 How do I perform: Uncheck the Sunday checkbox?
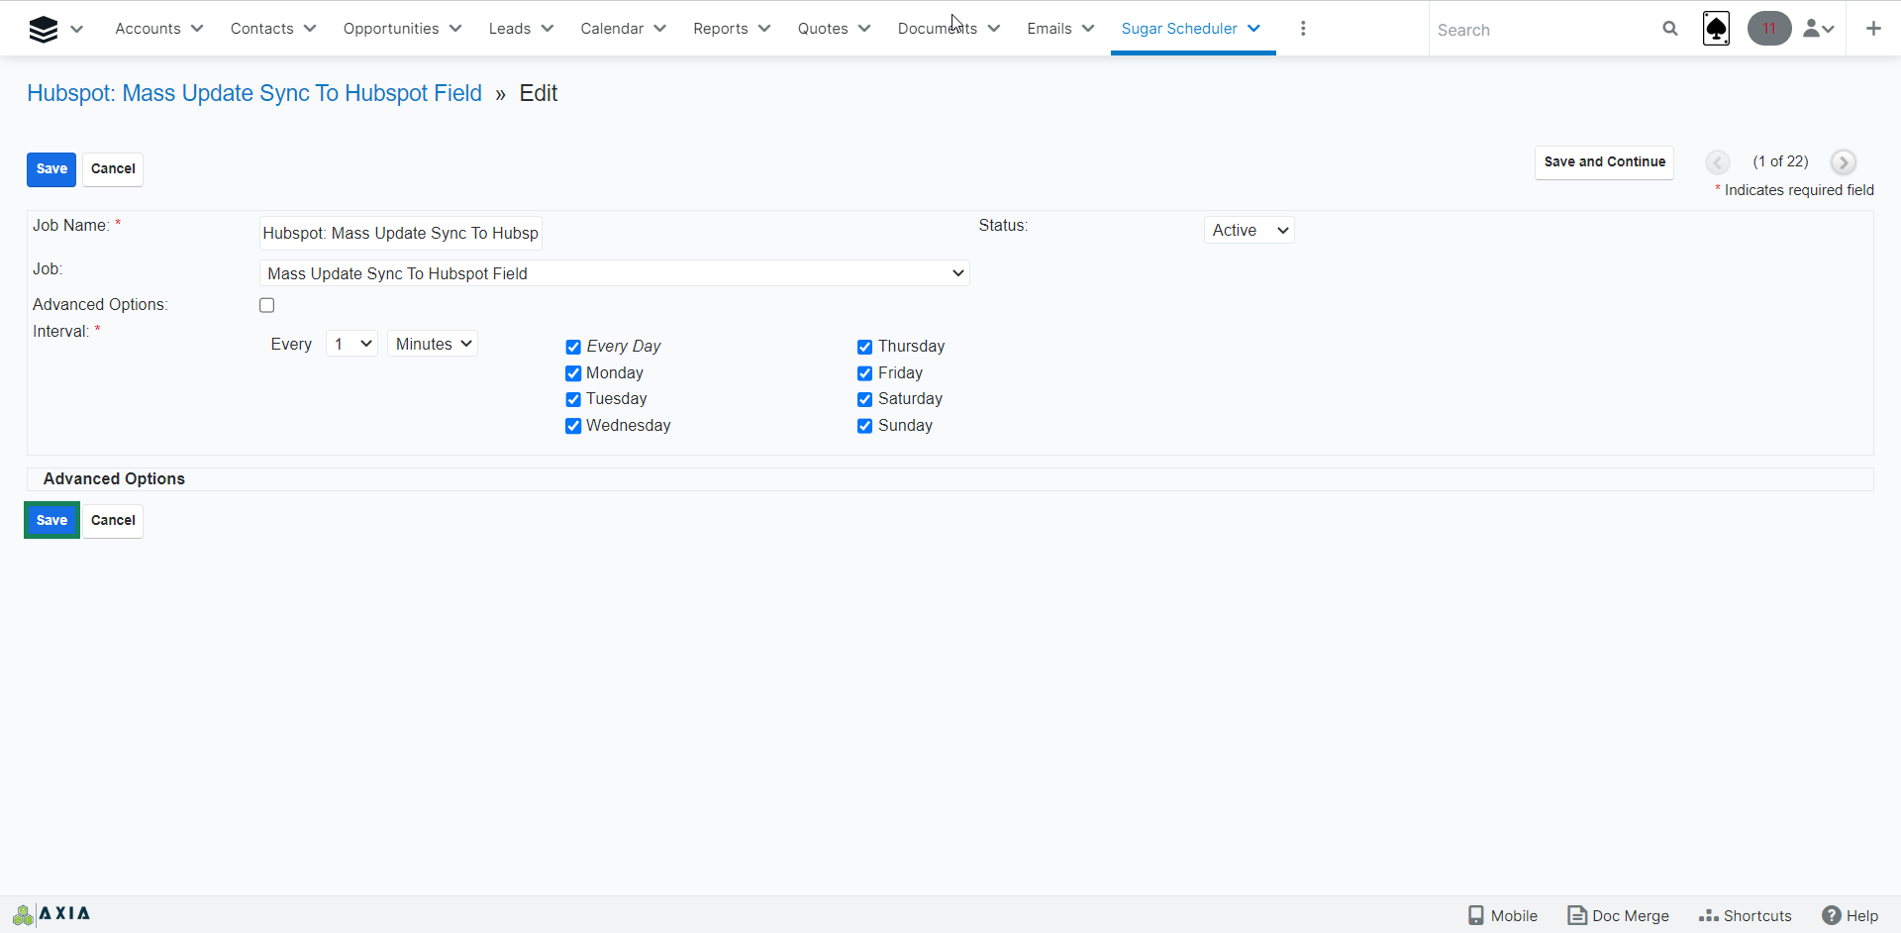865,426
